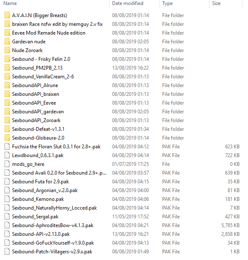Select the Sexbound_Argonian_v.2.0.pak file name

tap(45, 190)
